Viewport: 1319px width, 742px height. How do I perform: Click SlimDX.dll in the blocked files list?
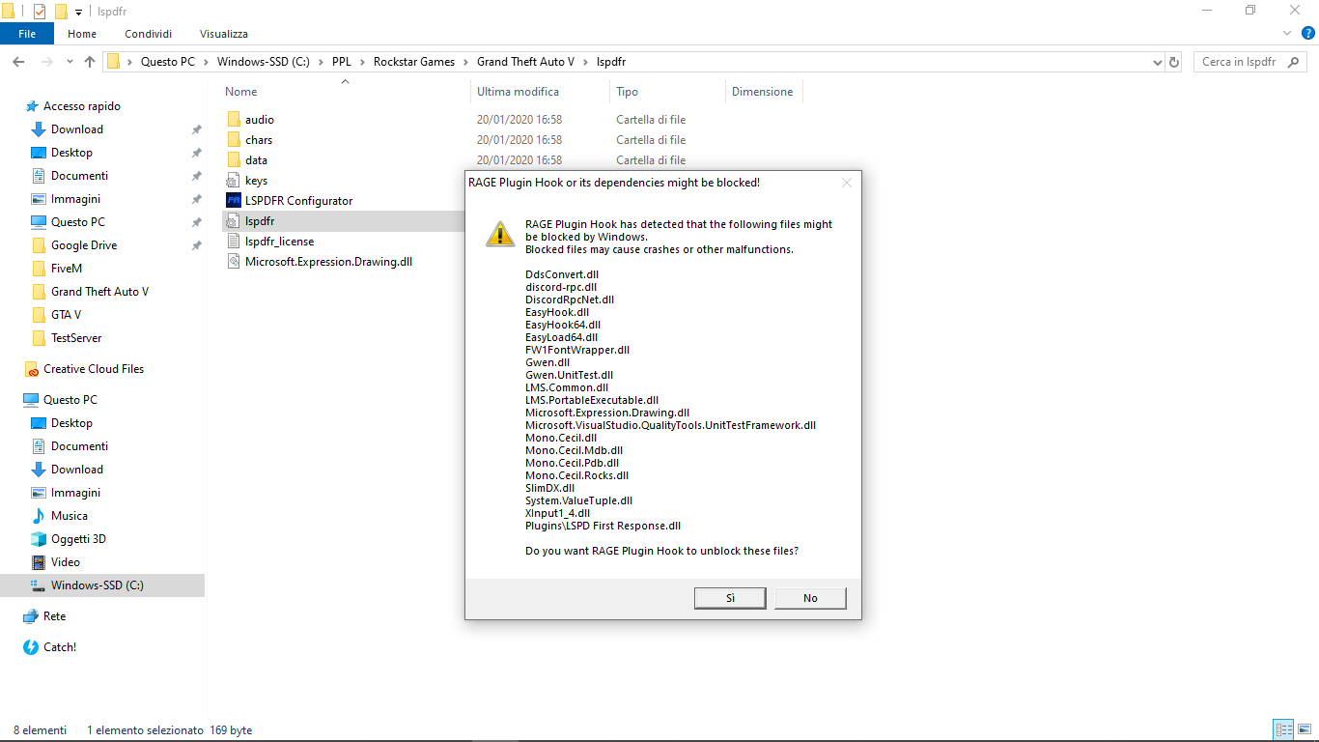549,488
